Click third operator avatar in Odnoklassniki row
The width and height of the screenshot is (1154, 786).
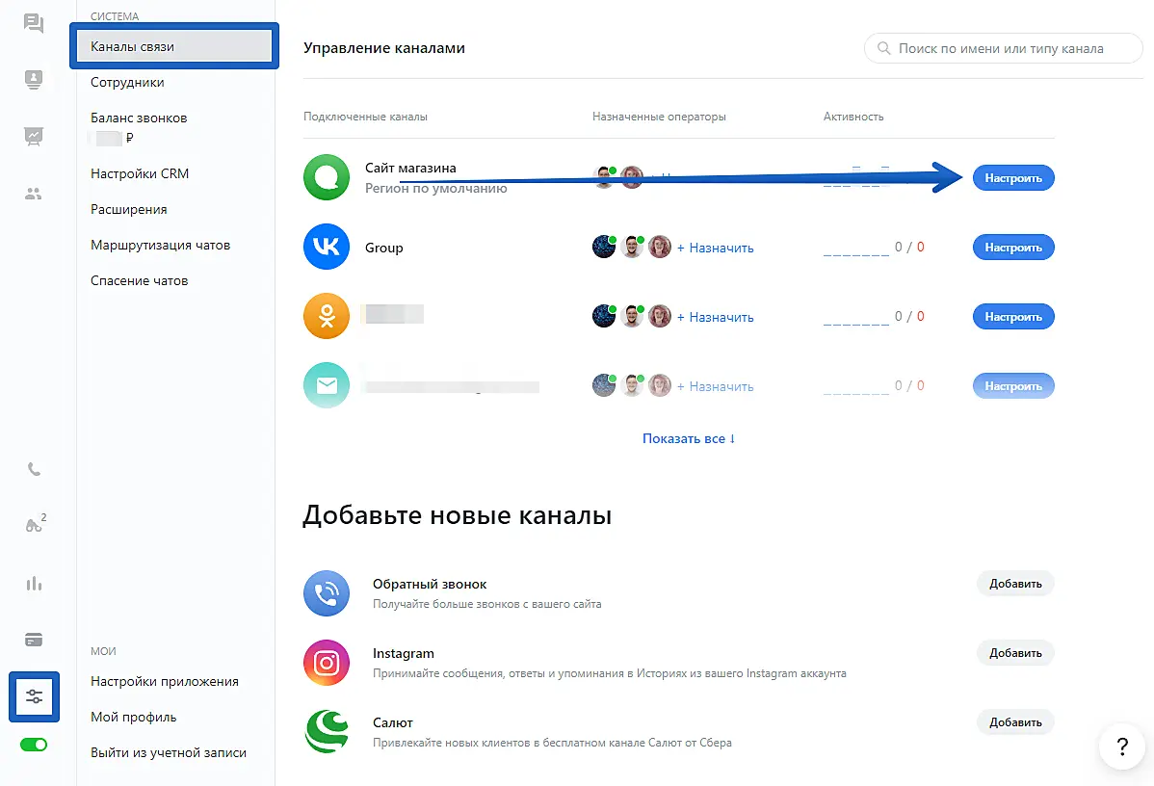660,316
